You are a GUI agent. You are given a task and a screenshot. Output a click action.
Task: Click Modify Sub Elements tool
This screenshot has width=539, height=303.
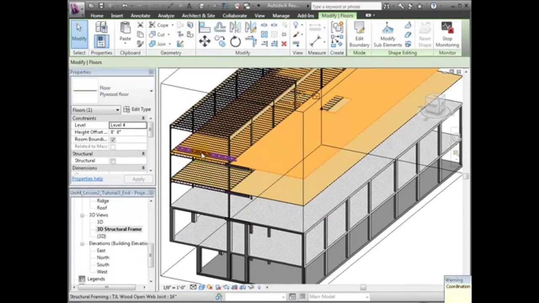pyautogui.click(x=388, y=35)
